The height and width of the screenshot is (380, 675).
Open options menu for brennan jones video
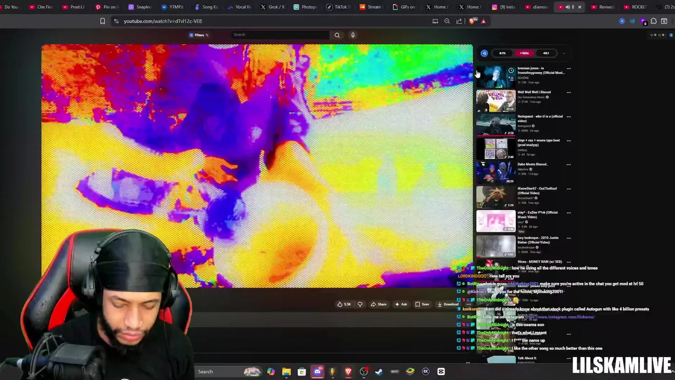pyautogui.click(x=568, y=69)
